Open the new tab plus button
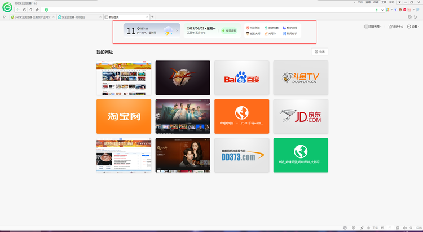The image size is (423, 232). tap(152, 17)
